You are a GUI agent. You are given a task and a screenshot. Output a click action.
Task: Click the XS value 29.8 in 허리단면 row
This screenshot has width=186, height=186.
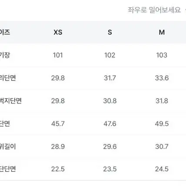58,78
